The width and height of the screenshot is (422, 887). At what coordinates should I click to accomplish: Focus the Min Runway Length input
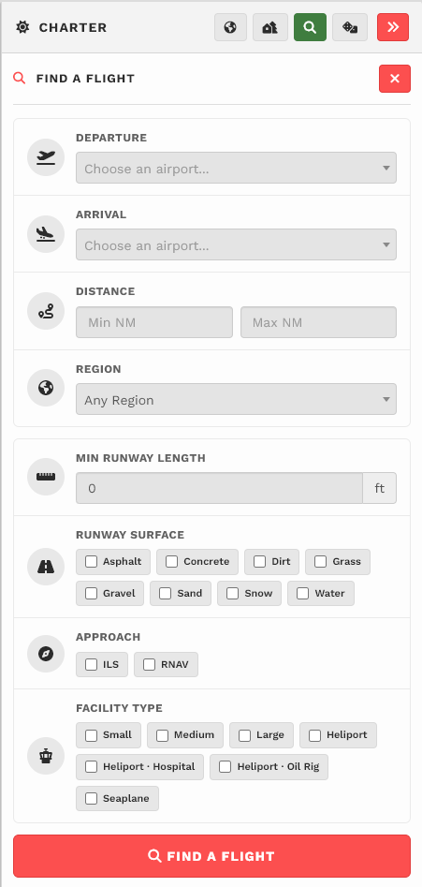pyautogui.click(x=219, y=488)
